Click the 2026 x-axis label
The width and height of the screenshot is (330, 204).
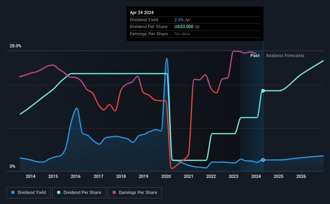point(301,176)
